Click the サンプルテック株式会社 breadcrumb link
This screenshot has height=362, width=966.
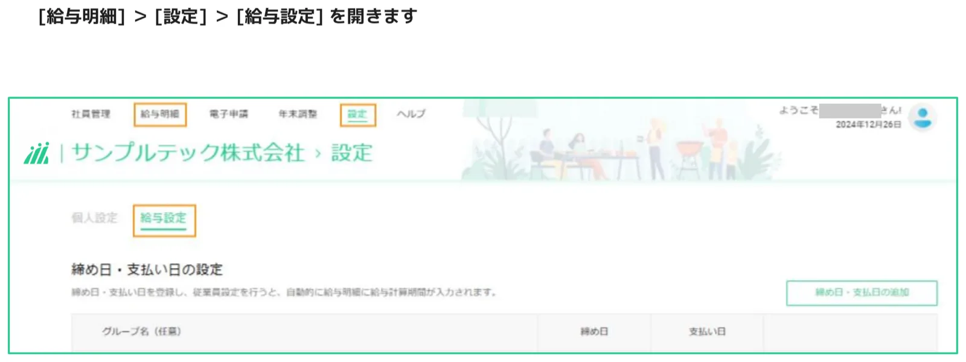(188, 153)
